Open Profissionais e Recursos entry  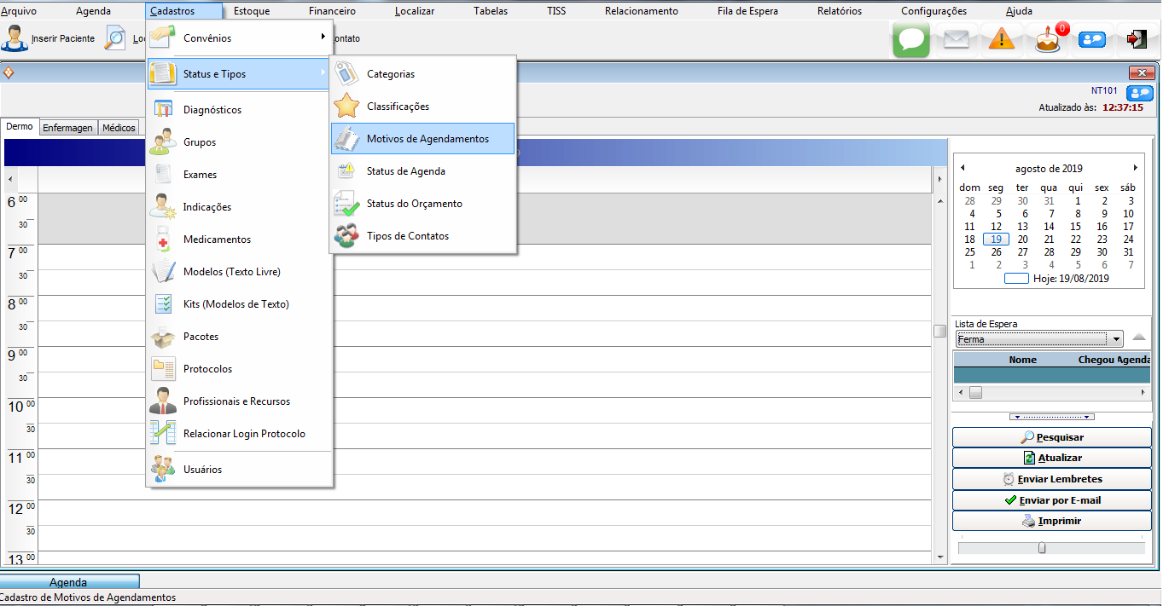(236, 401)
